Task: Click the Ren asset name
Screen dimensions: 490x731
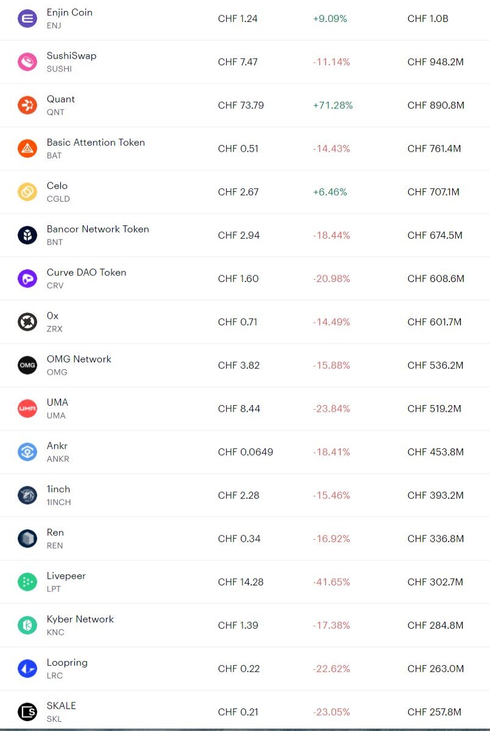Action: [55, 532]
